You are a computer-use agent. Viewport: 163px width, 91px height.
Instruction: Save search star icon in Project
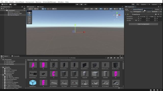[118, 58]
